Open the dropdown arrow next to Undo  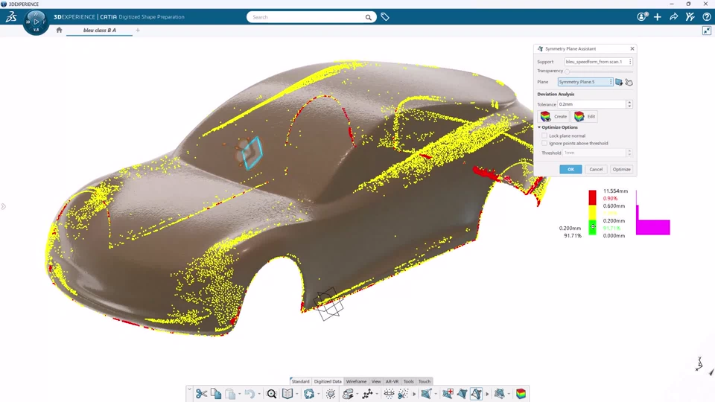coord(259,395)
